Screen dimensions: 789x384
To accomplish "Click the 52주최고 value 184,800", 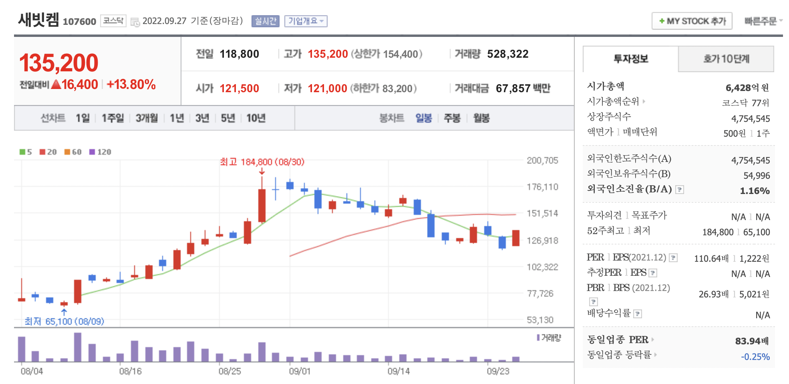I will pos(718,232).
